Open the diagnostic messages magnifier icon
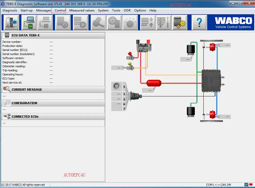 tap(98, 22)
